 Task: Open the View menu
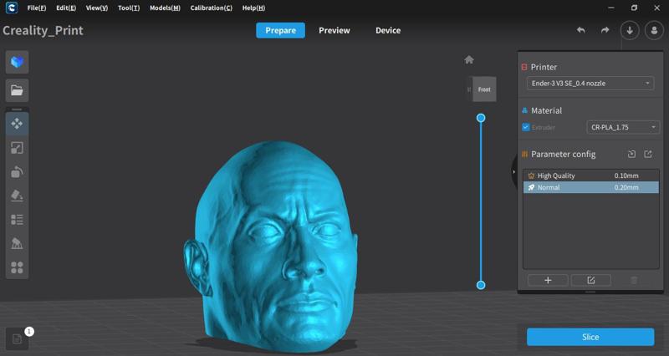(97, 8)
